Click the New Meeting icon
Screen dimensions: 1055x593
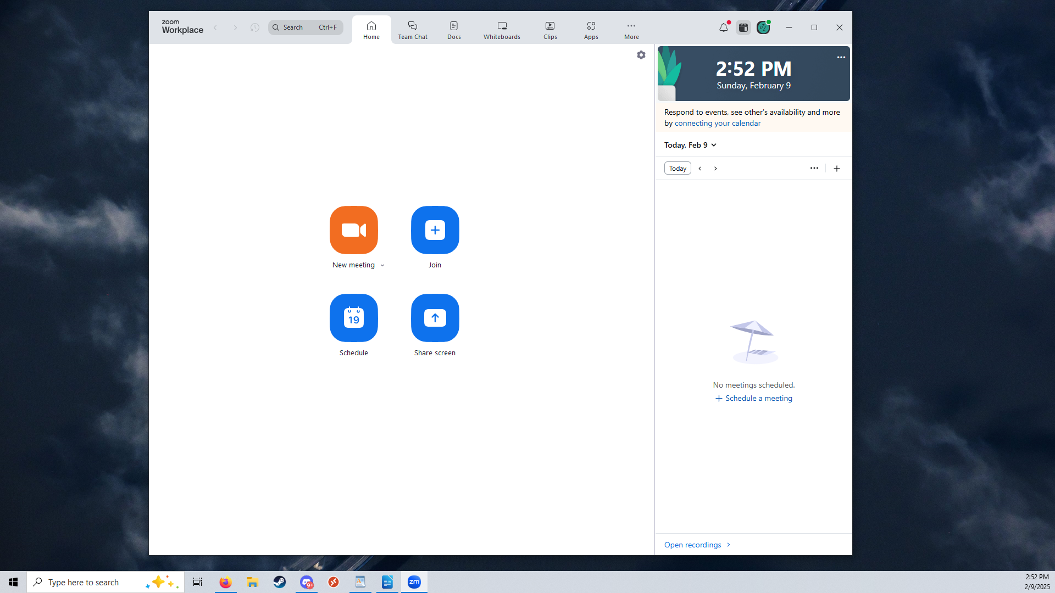point(354,230)
